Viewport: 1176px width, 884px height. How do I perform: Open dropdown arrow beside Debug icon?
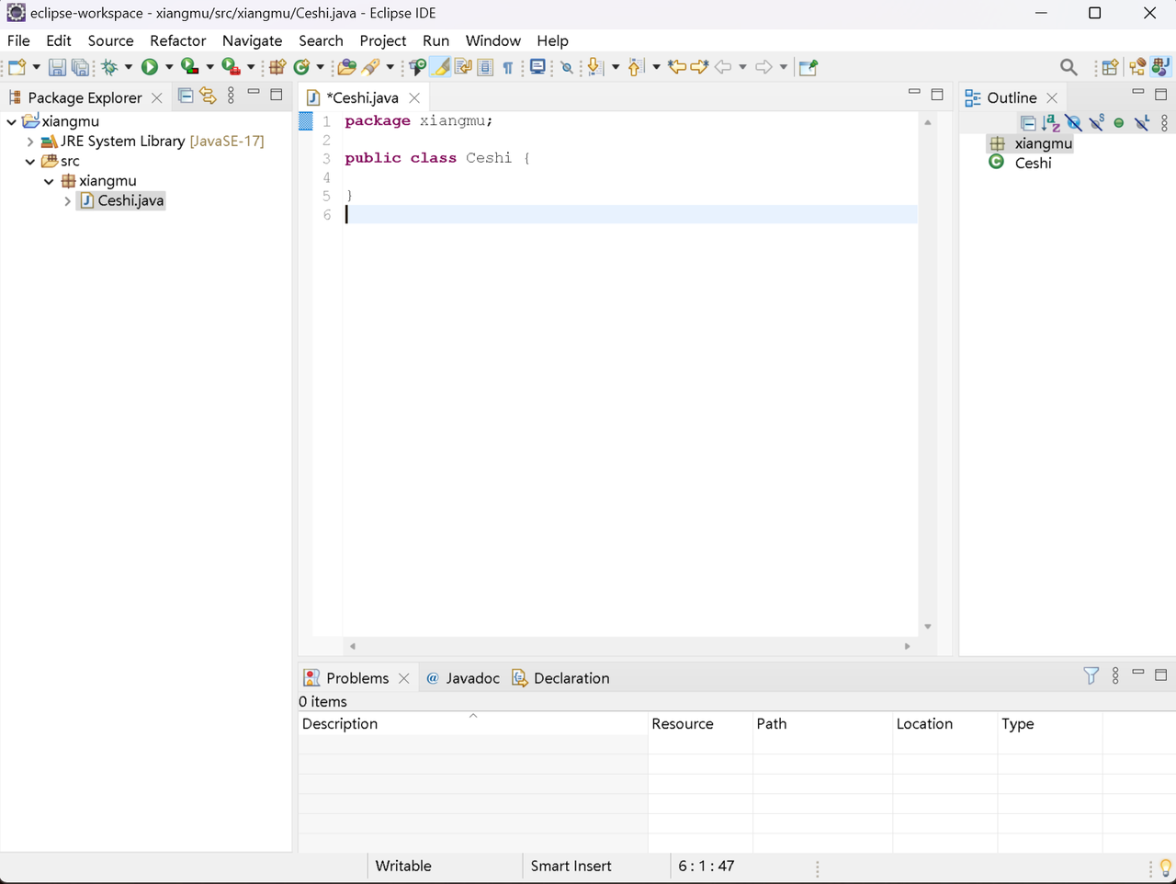pyautogui.click(x=129, y=67)
